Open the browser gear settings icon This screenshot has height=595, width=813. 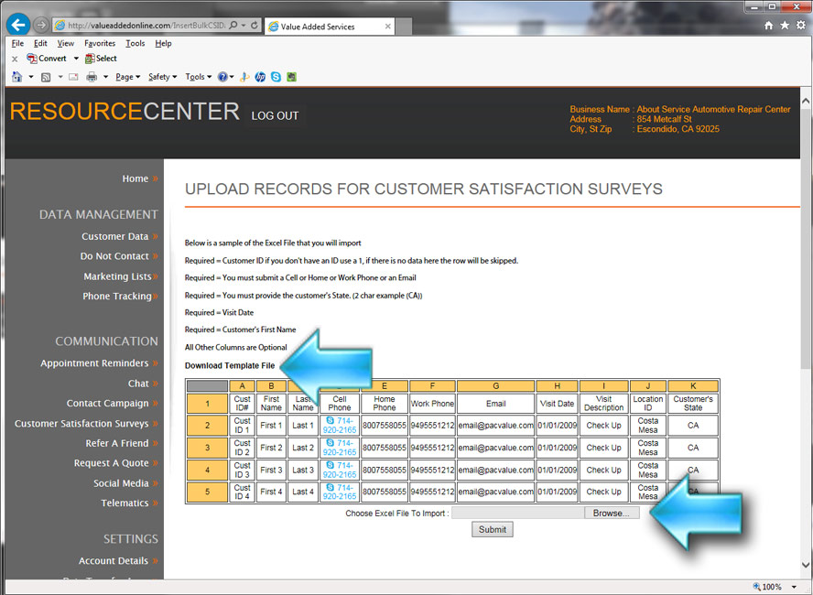(800, 26)
